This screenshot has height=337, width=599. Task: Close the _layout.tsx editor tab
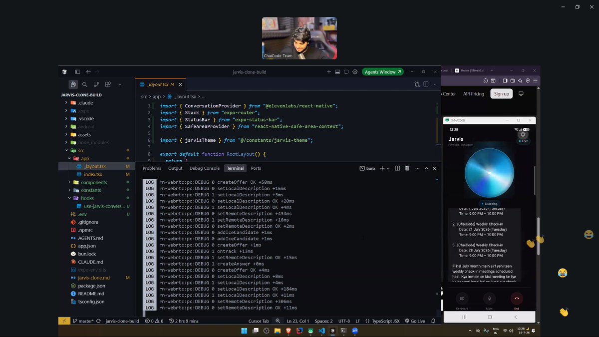pos(179,85)
